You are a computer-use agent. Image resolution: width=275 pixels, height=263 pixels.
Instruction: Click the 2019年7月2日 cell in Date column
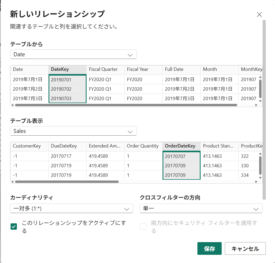(x=29, y=89)
